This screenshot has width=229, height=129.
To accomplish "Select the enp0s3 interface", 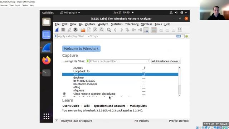I will point(120,68).
